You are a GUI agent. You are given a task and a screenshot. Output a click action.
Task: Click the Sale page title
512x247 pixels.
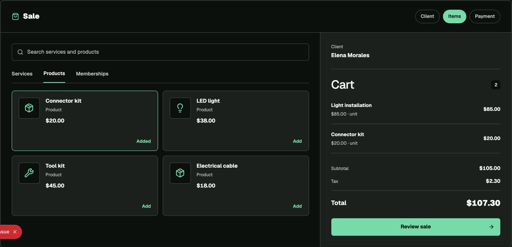pos(31,16)
